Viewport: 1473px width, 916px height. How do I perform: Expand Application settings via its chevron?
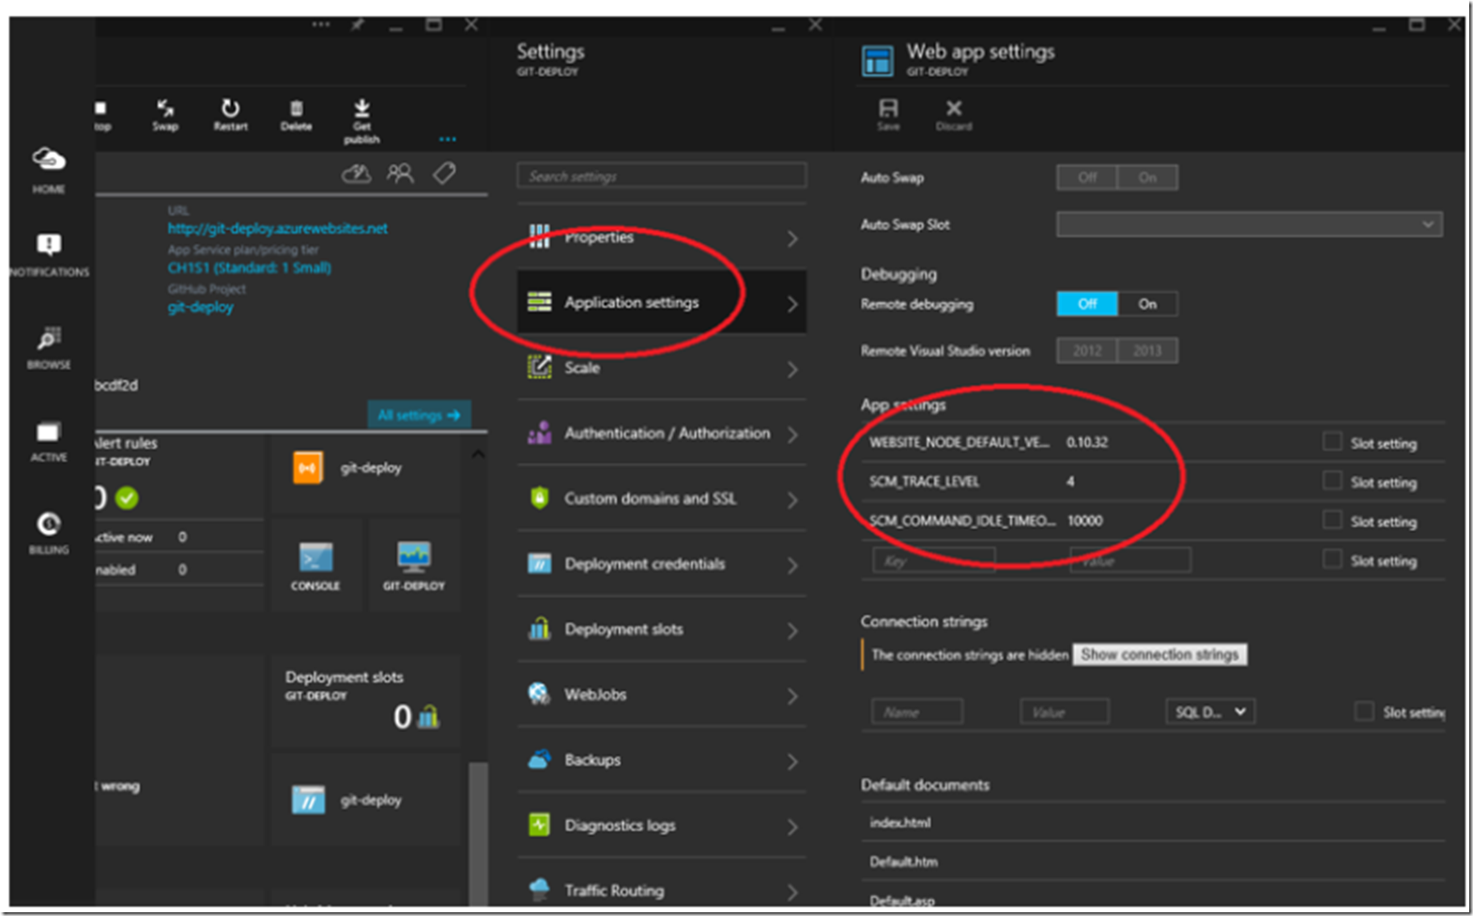click(792, 303)
